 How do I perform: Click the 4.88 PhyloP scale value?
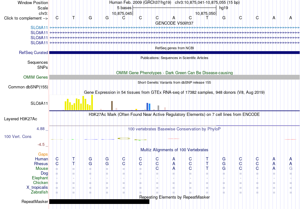pos(40,129)
